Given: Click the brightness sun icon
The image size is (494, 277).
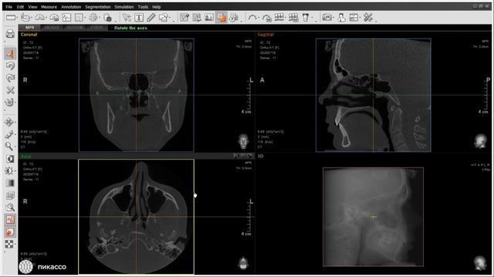Looking at the screenshot, I should point(9,171).
